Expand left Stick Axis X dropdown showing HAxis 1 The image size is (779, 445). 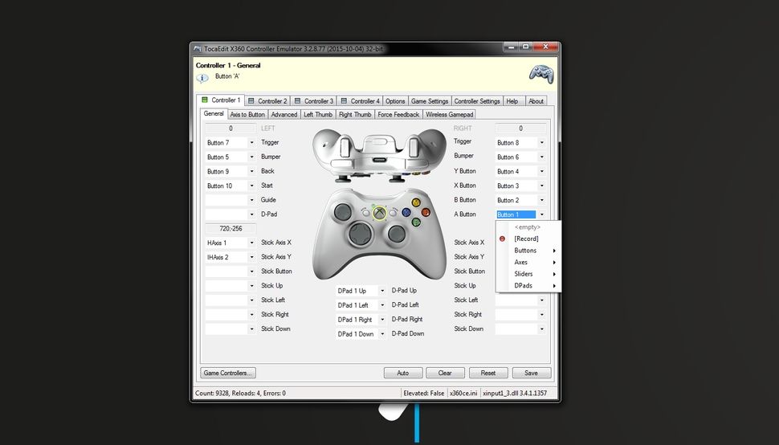[251, 243]
